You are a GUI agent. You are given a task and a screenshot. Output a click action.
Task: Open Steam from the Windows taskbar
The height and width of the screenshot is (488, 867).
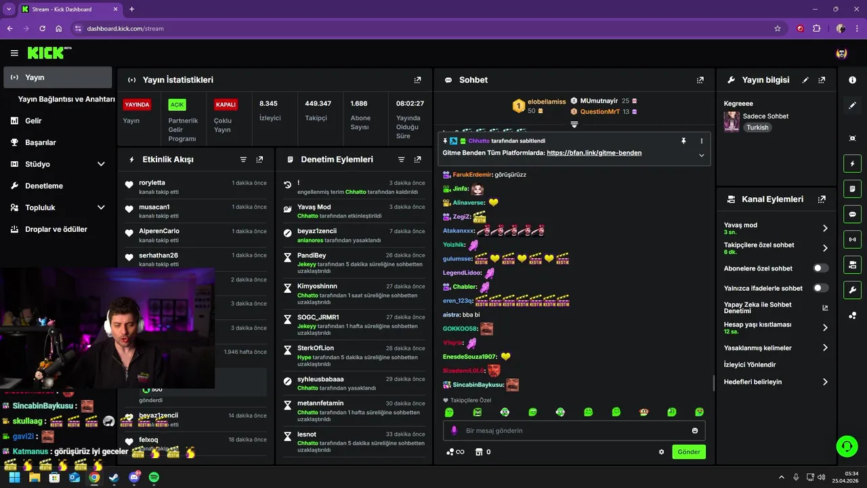tap(114, 477)
